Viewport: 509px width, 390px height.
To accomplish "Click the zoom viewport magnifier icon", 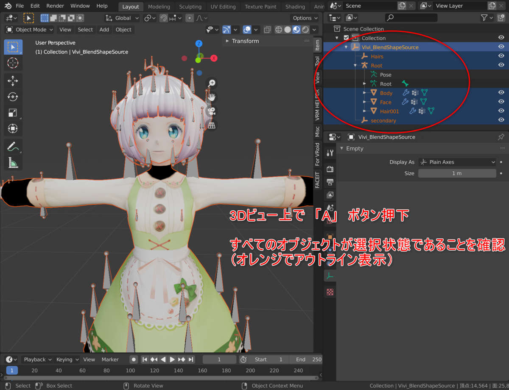I will click(212, 83).
